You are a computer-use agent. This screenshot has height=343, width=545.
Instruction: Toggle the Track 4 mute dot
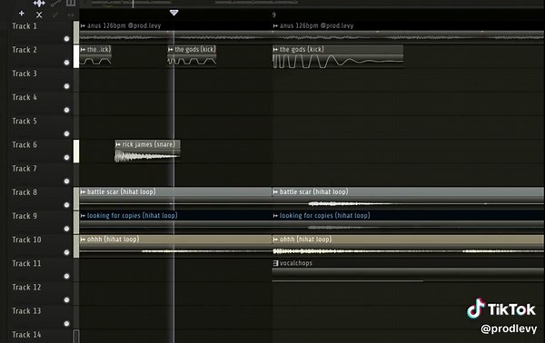pos(66,110)
